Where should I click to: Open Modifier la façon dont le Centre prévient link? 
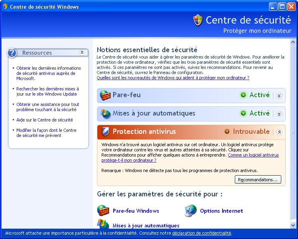tap(46, 133)
